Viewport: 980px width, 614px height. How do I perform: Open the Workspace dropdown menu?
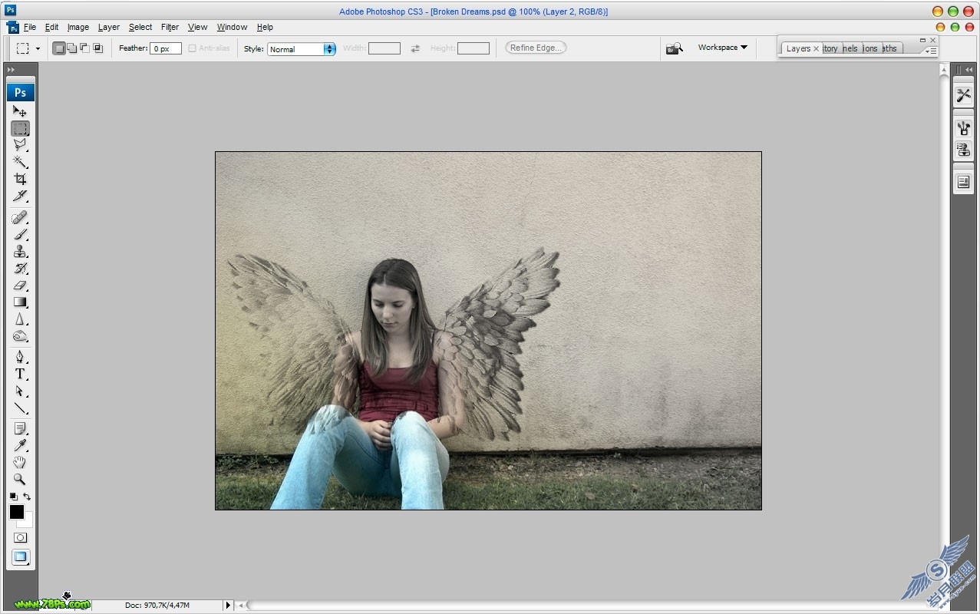pos(722,48)
